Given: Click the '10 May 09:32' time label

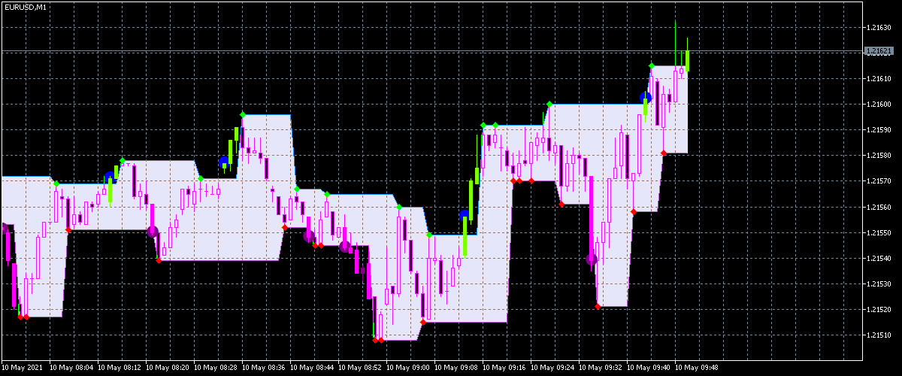Looking at the screenshot, I should (x=601, y=368).
